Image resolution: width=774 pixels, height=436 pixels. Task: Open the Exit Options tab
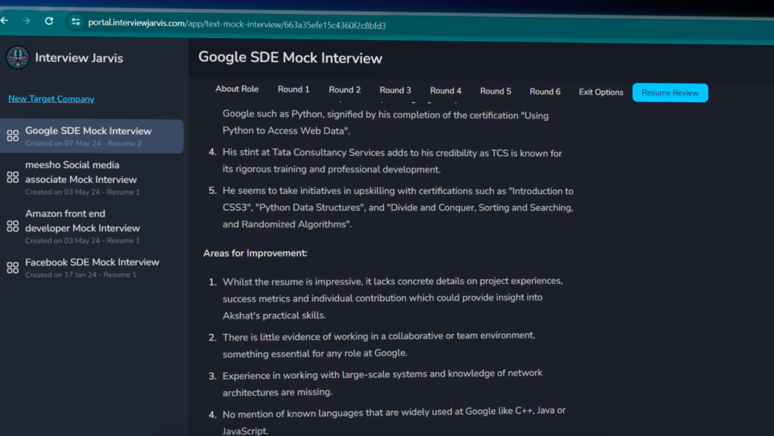coord(601,93)
